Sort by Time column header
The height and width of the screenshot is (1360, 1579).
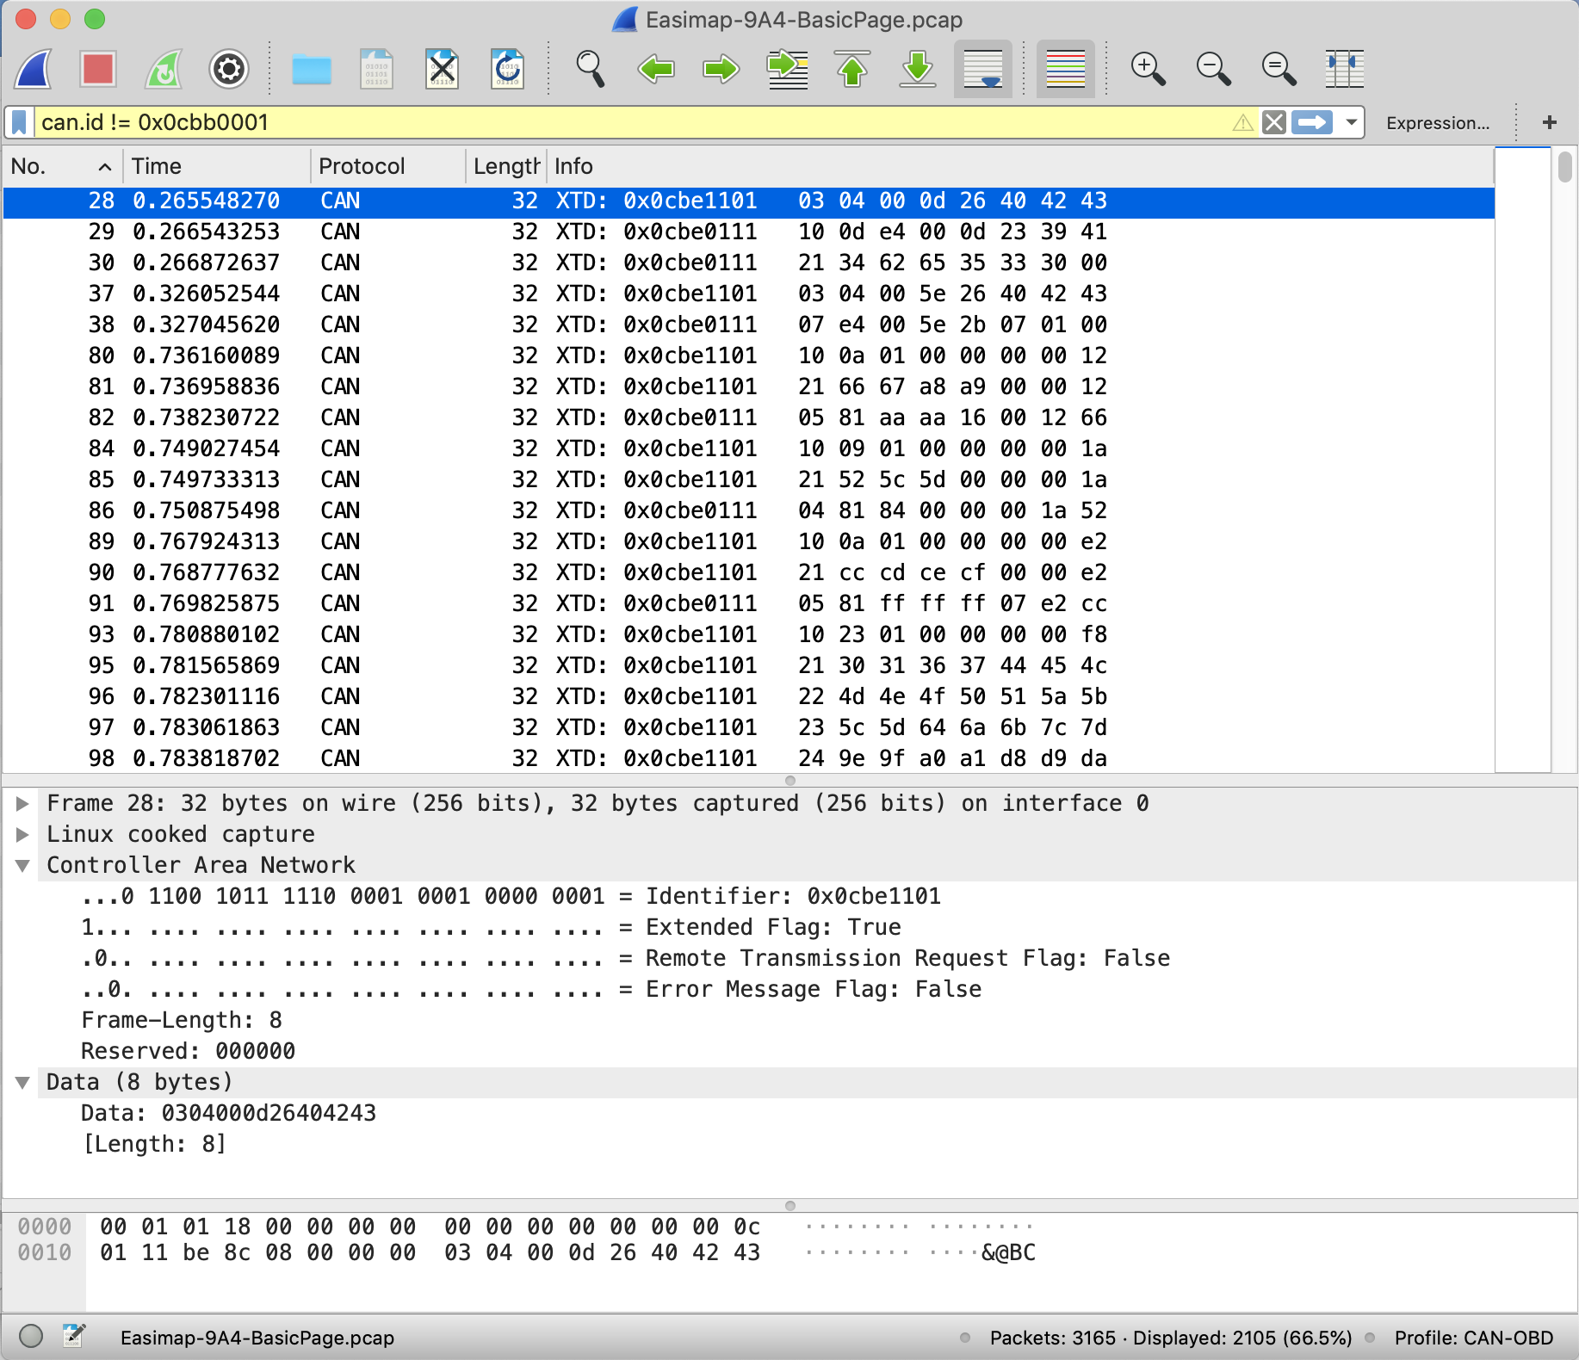tap(217, 166)
